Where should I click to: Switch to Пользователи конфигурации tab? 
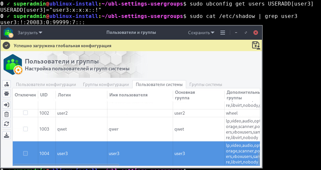click(x=46, y=84)
